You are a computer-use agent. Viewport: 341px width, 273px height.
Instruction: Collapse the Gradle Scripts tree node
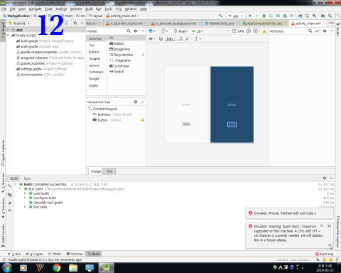click(x=9, y=36)
